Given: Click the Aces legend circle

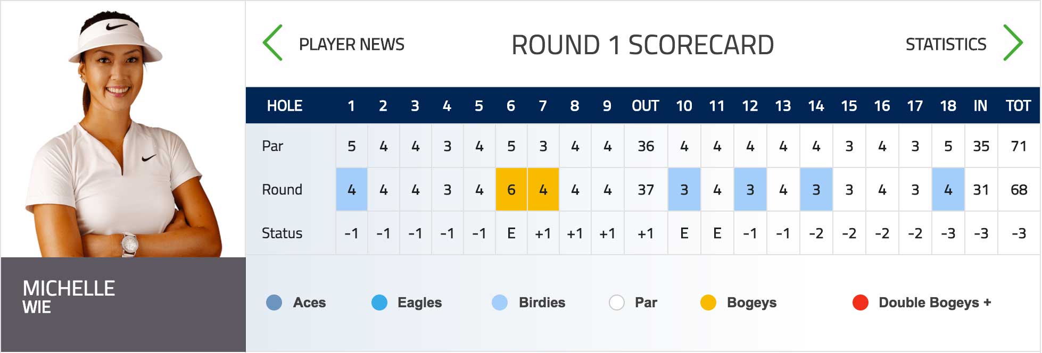Looking at the screenshot, I should [x=274, y=302].
